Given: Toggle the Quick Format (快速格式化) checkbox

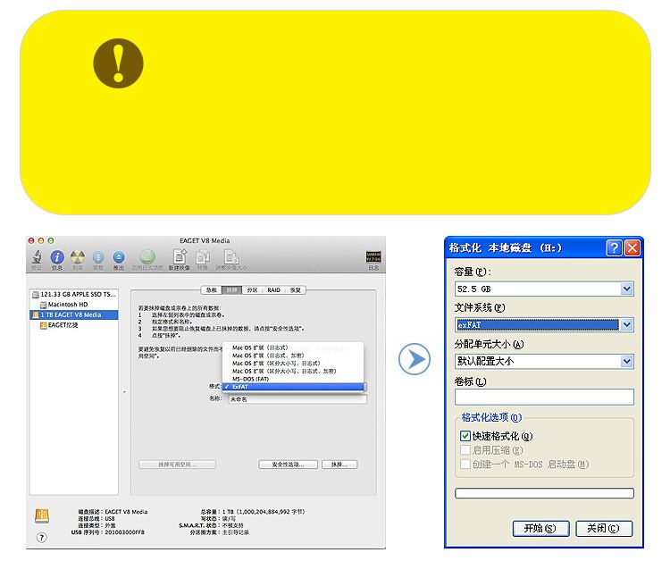Looking at the screenshot, I should coord(465,436).
